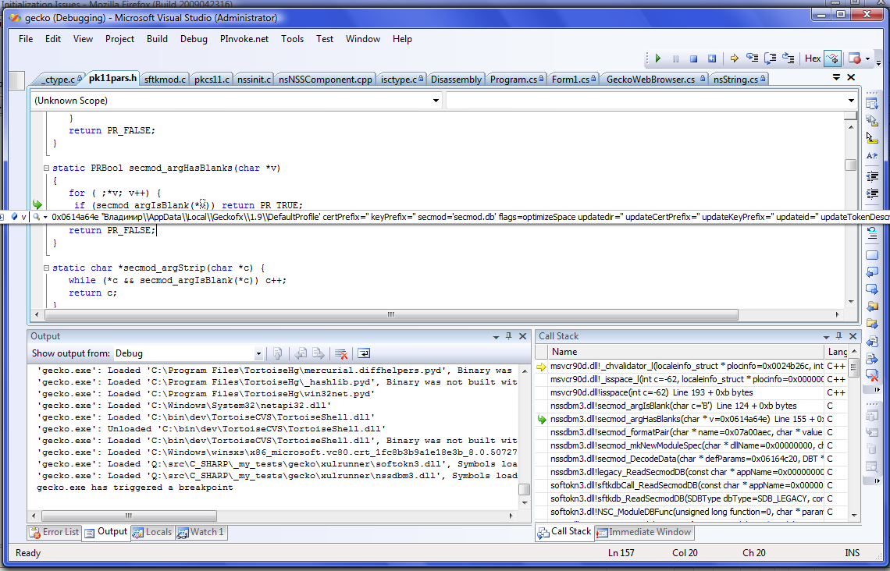This screenshot has width=890, height=571.
Task: Switch to Disassembly tab
Action: [456, 80]
